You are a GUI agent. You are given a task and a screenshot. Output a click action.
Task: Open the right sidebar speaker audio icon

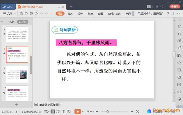point(179,92)
